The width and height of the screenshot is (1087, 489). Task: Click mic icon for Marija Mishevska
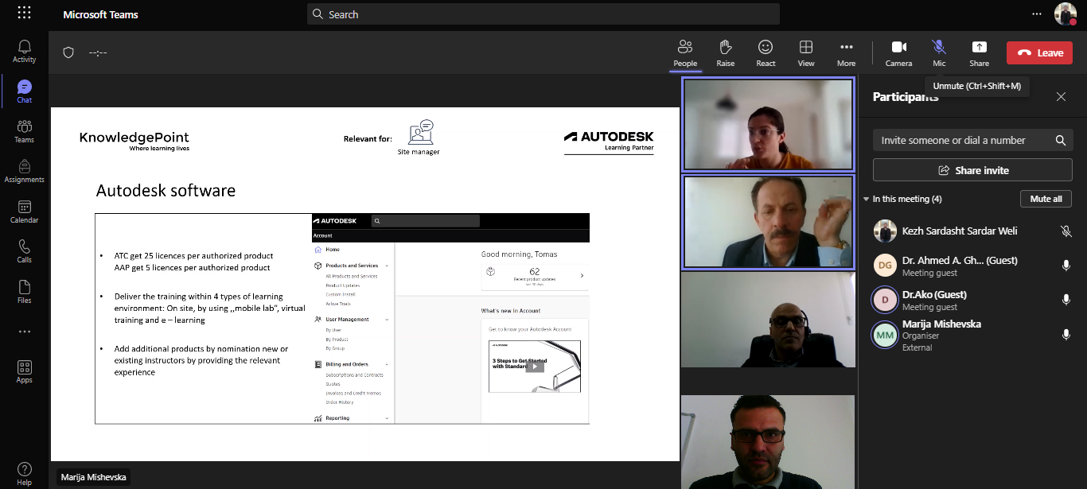(x=1066, y=335)
